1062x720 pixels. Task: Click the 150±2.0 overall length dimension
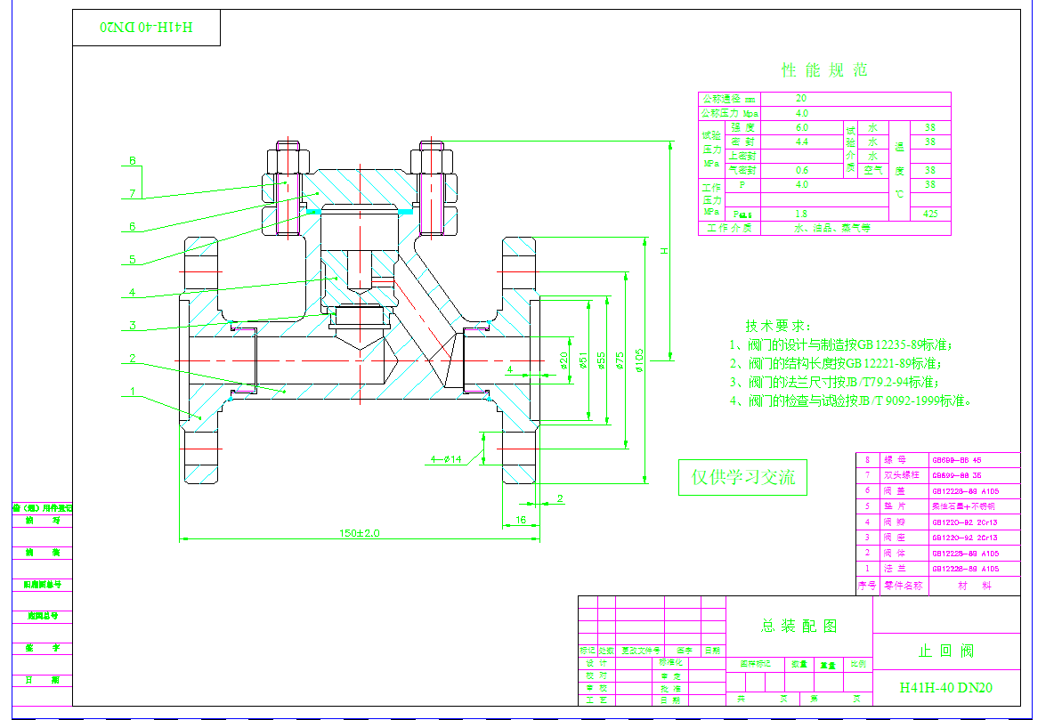pyautogui.click(x=360, y=532)
